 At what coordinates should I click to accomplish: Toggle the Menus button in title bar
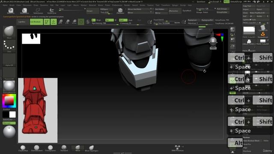[226, 2]
